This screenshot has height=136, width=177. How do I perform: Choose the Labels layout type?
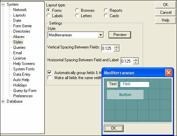pyautogui.click(x=48, y=15)
